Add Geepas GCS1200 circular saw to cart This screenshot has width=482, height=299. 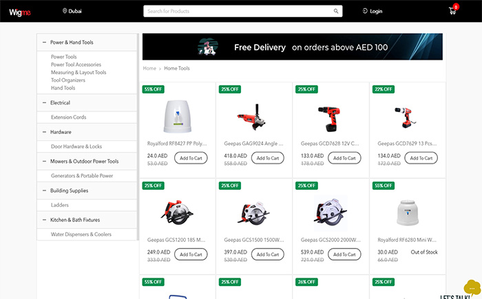pyautogui.click(x=191, y=254)
